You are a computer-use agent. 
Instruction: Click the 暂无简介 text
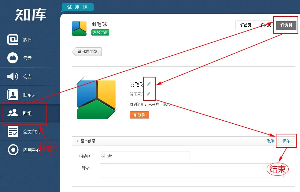(x=137, y=94)
